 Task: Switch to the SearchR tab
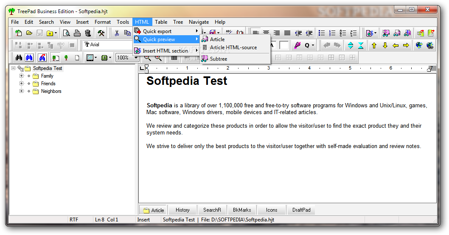[x=212, y=210]
